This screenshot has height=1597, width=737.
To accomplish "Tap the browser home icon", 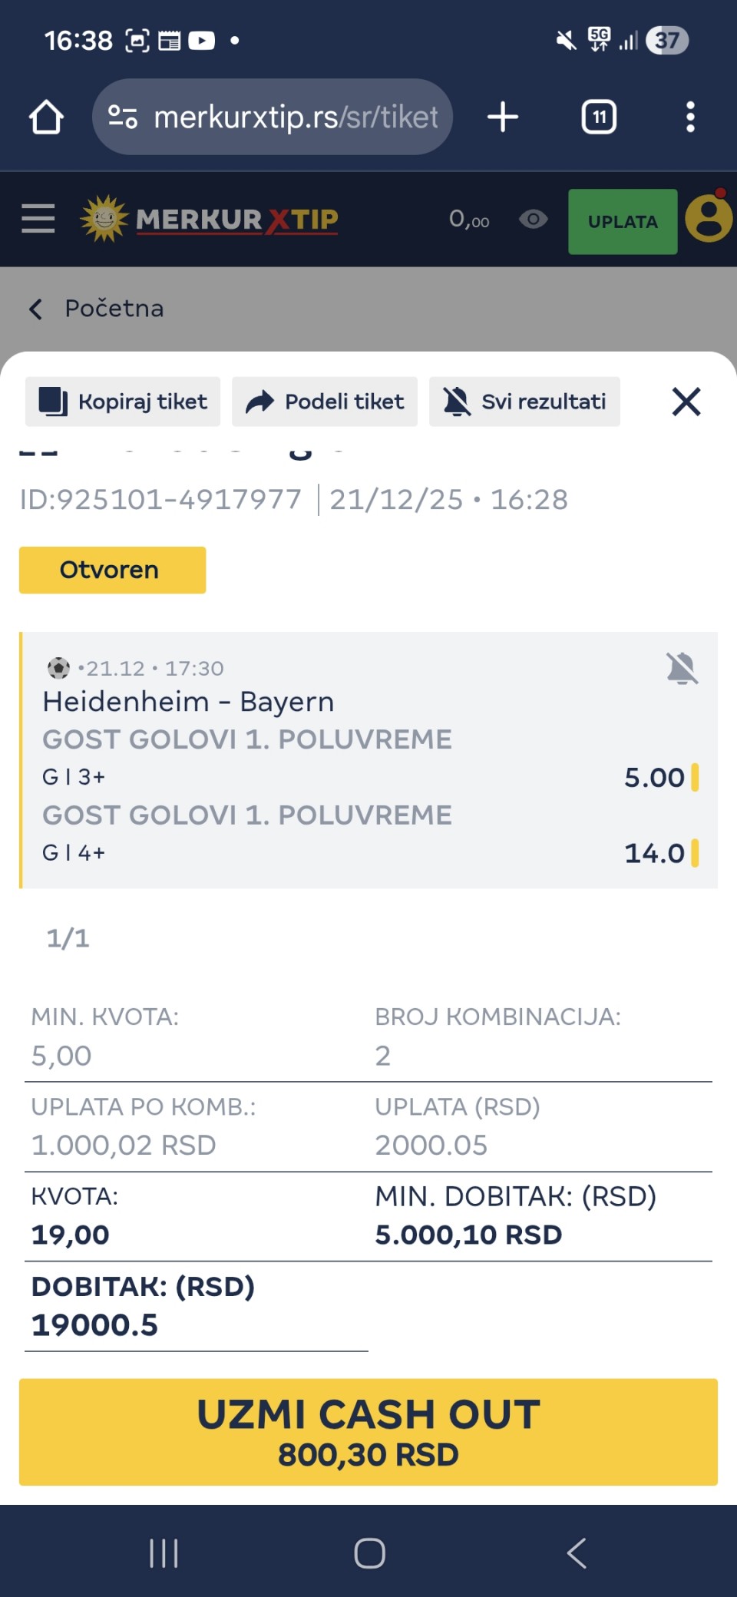I will [x=46, y=117].
